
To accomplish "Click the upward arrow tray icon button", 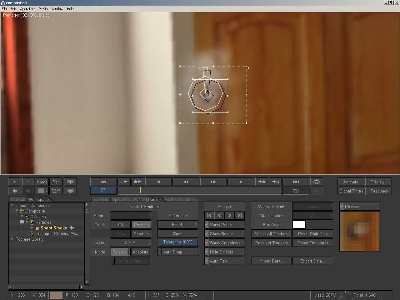I will 70,182.
